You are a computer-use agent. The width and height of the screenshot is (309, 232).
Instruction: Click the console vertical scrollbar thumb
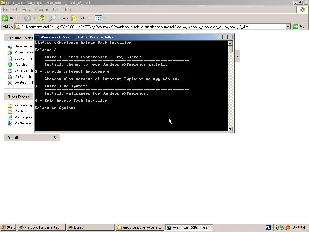(230, 49)
